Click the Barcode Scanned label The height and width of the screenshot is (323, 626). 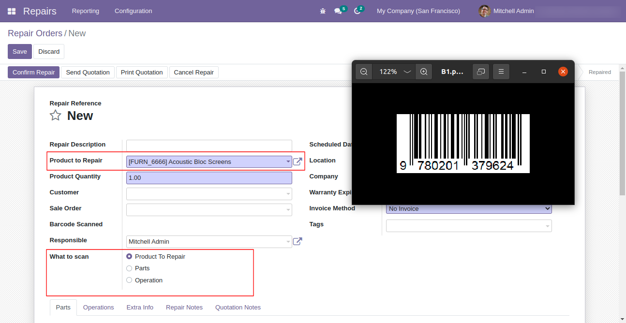(x=76, y=224)
